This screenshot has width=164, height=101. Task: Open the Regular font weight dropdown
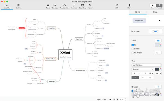point(143,69)
